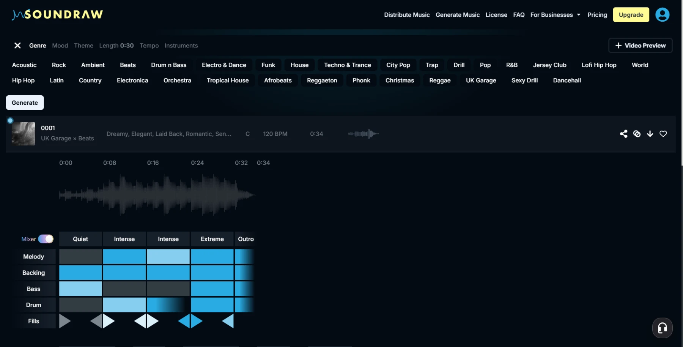Click the Upgrade button
This screenshot has width=683, height=347.
pos(631,14)
